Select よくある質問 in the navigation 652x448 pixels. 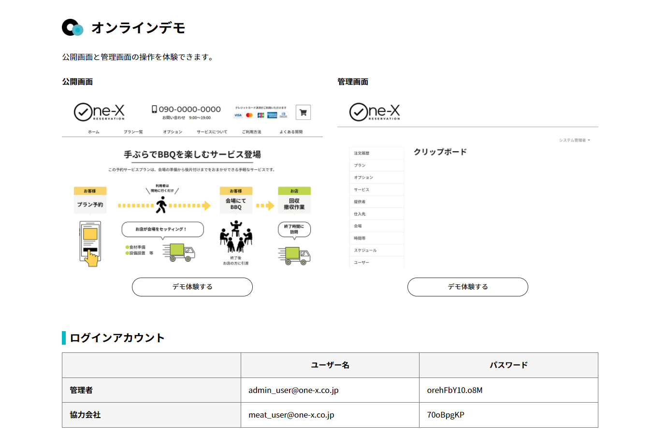coord(291,132)
